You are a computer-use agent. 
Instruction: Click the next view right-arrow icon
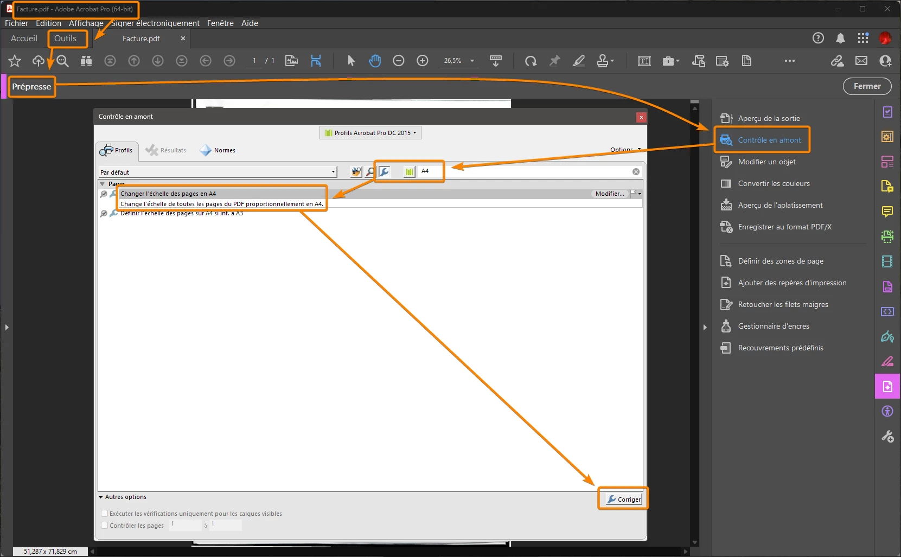[229, 61]
